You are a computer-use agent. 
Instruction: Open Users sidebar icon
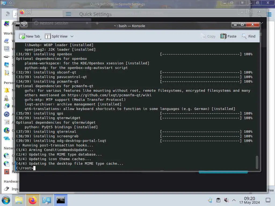coord(7,98)
